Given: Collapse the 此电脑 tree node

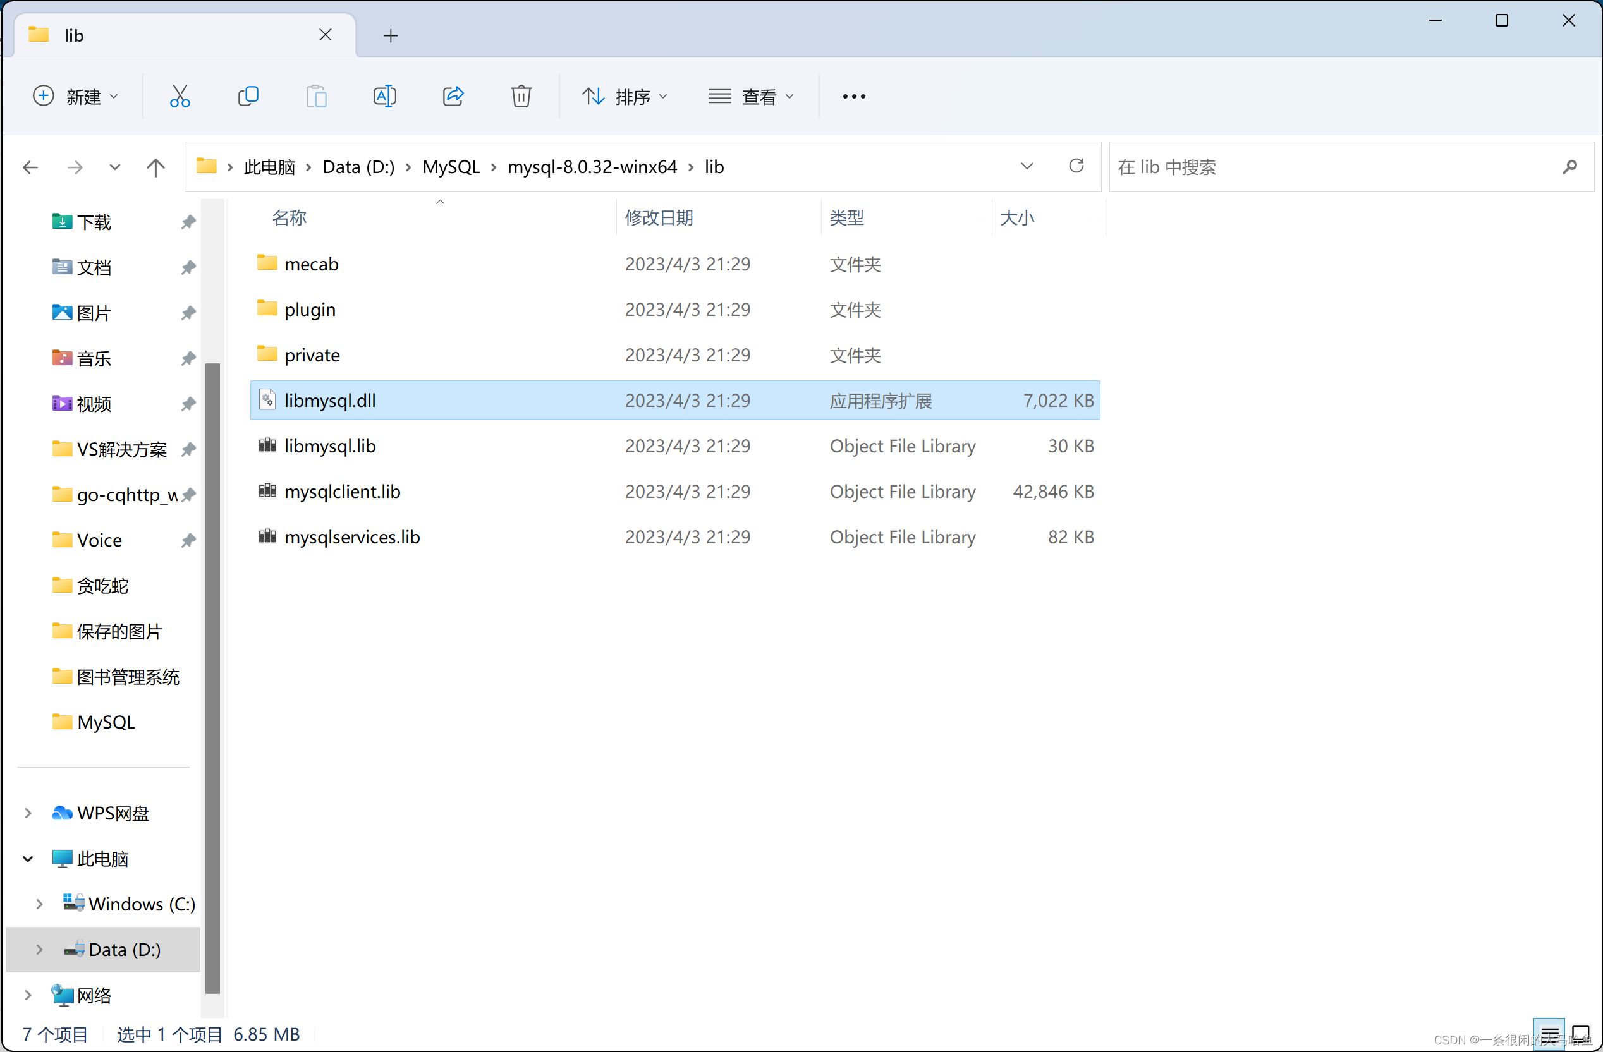Looking at the screenshot, I should point(28,859).
